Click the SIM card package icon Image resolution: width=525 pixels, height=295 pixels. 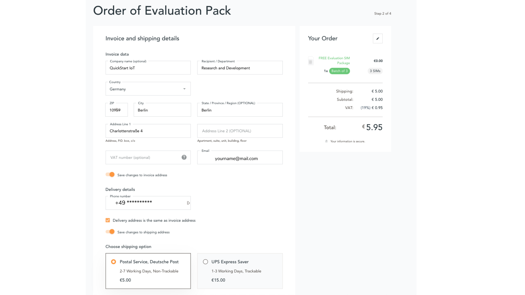point(311,61)
